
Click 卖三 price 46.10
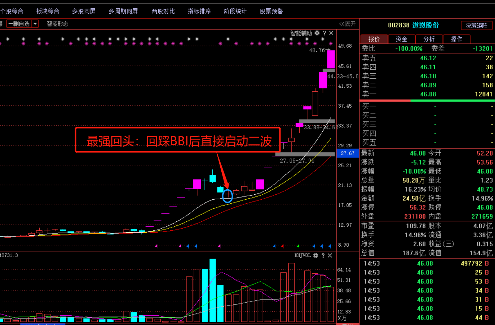tap(428, 76)
